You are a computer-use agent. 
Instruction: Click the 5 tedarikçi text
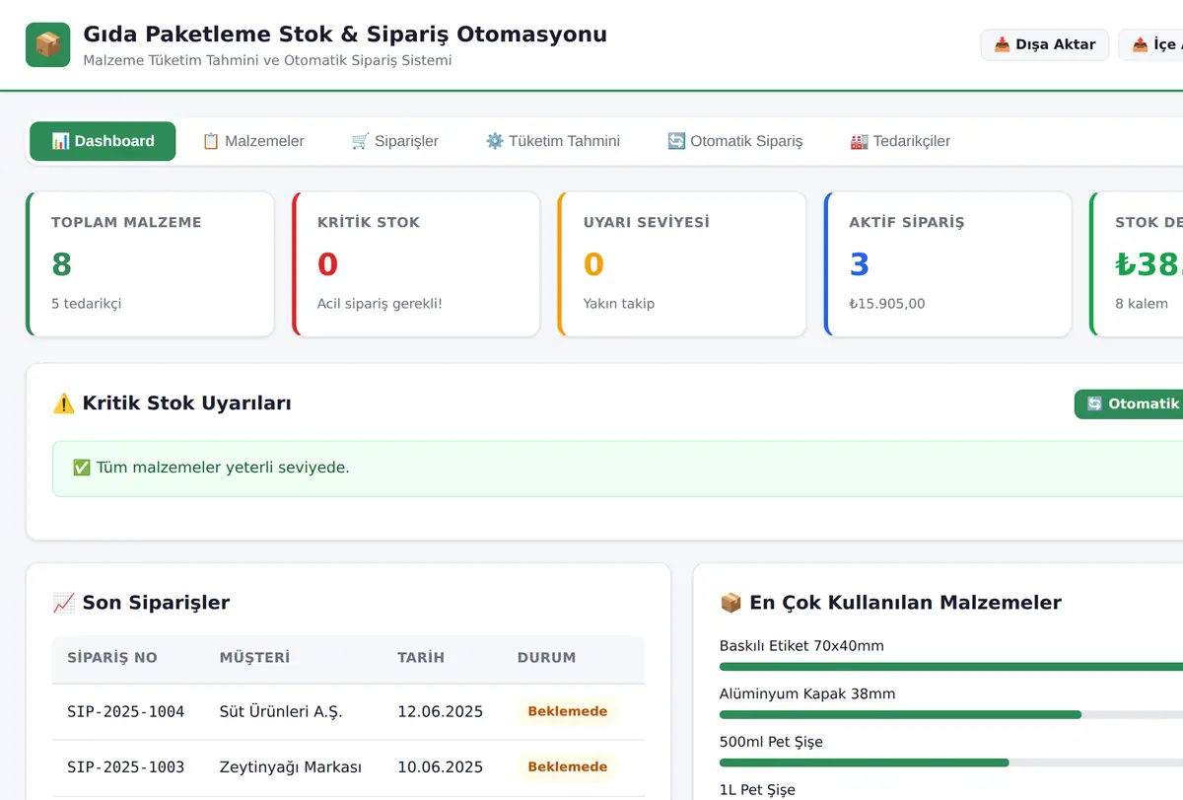[x=86, y=304]
